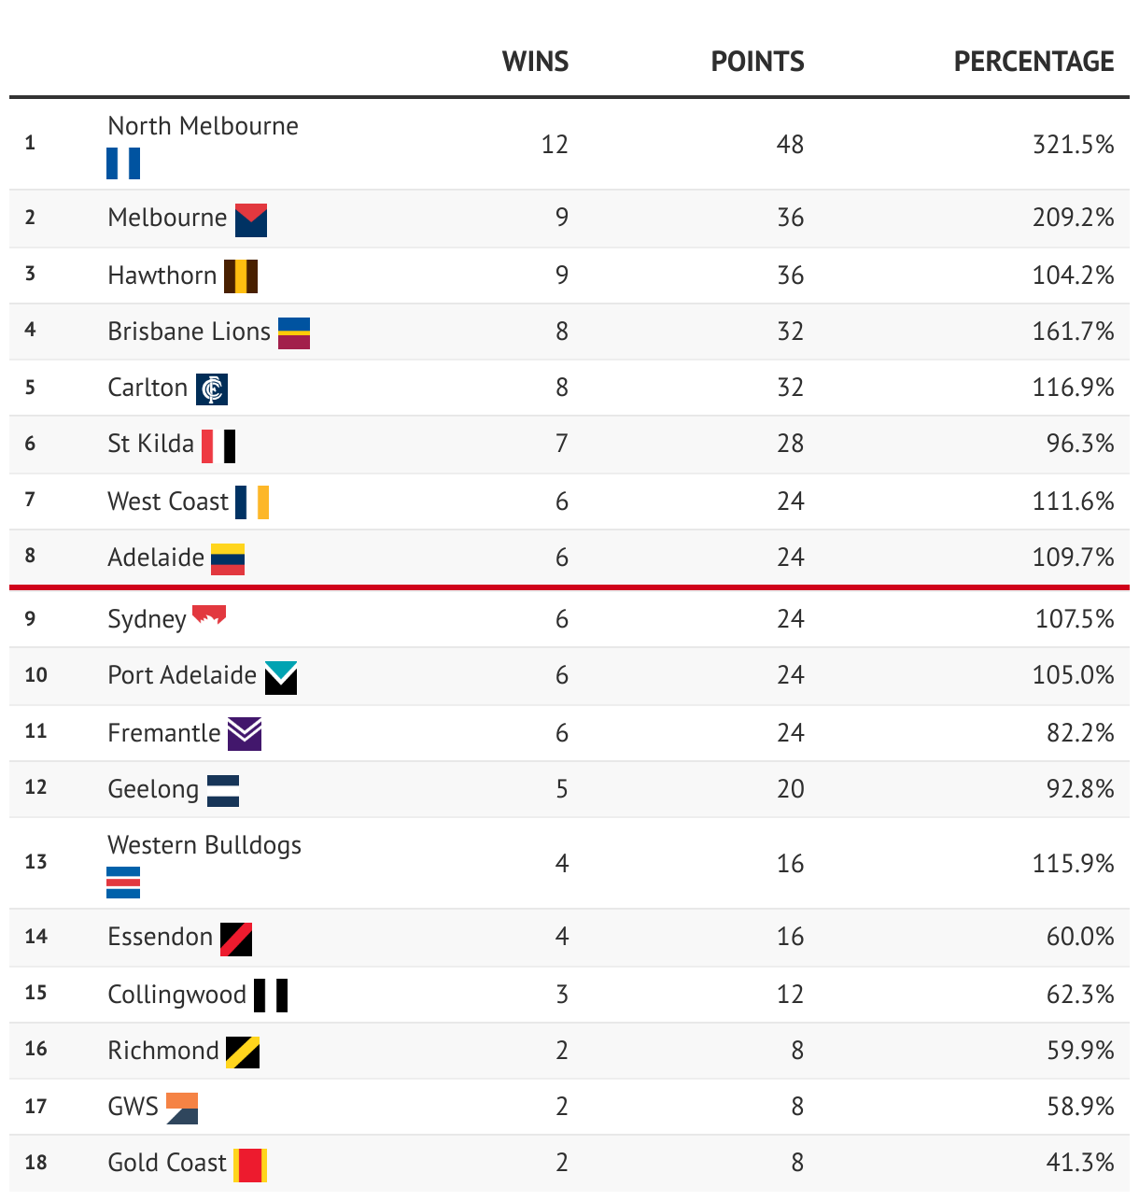This screenshot has height=1201, width=1139.
Task: Open the Western Bulldogs team name
Action: click(204, 845)
